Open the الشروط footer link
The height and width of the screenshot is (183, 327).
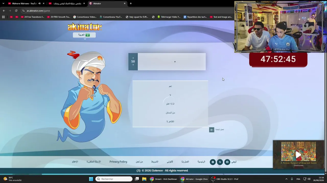point(155,162)
